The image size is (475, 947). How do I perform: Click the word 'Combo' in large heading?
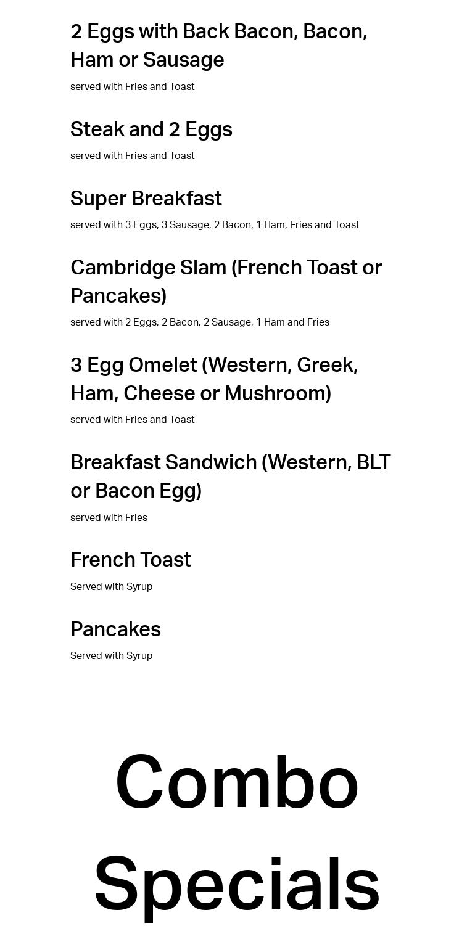pyautogui.click(x=237, y=783)
